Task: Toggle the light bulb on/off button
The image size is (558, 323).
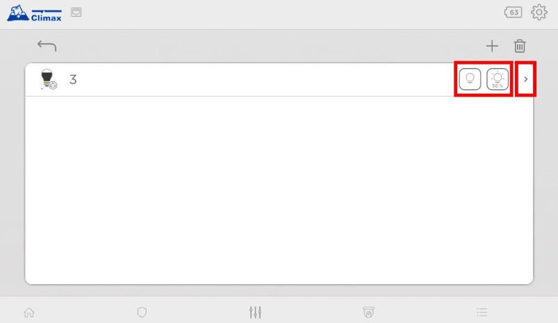Action: 470,80
